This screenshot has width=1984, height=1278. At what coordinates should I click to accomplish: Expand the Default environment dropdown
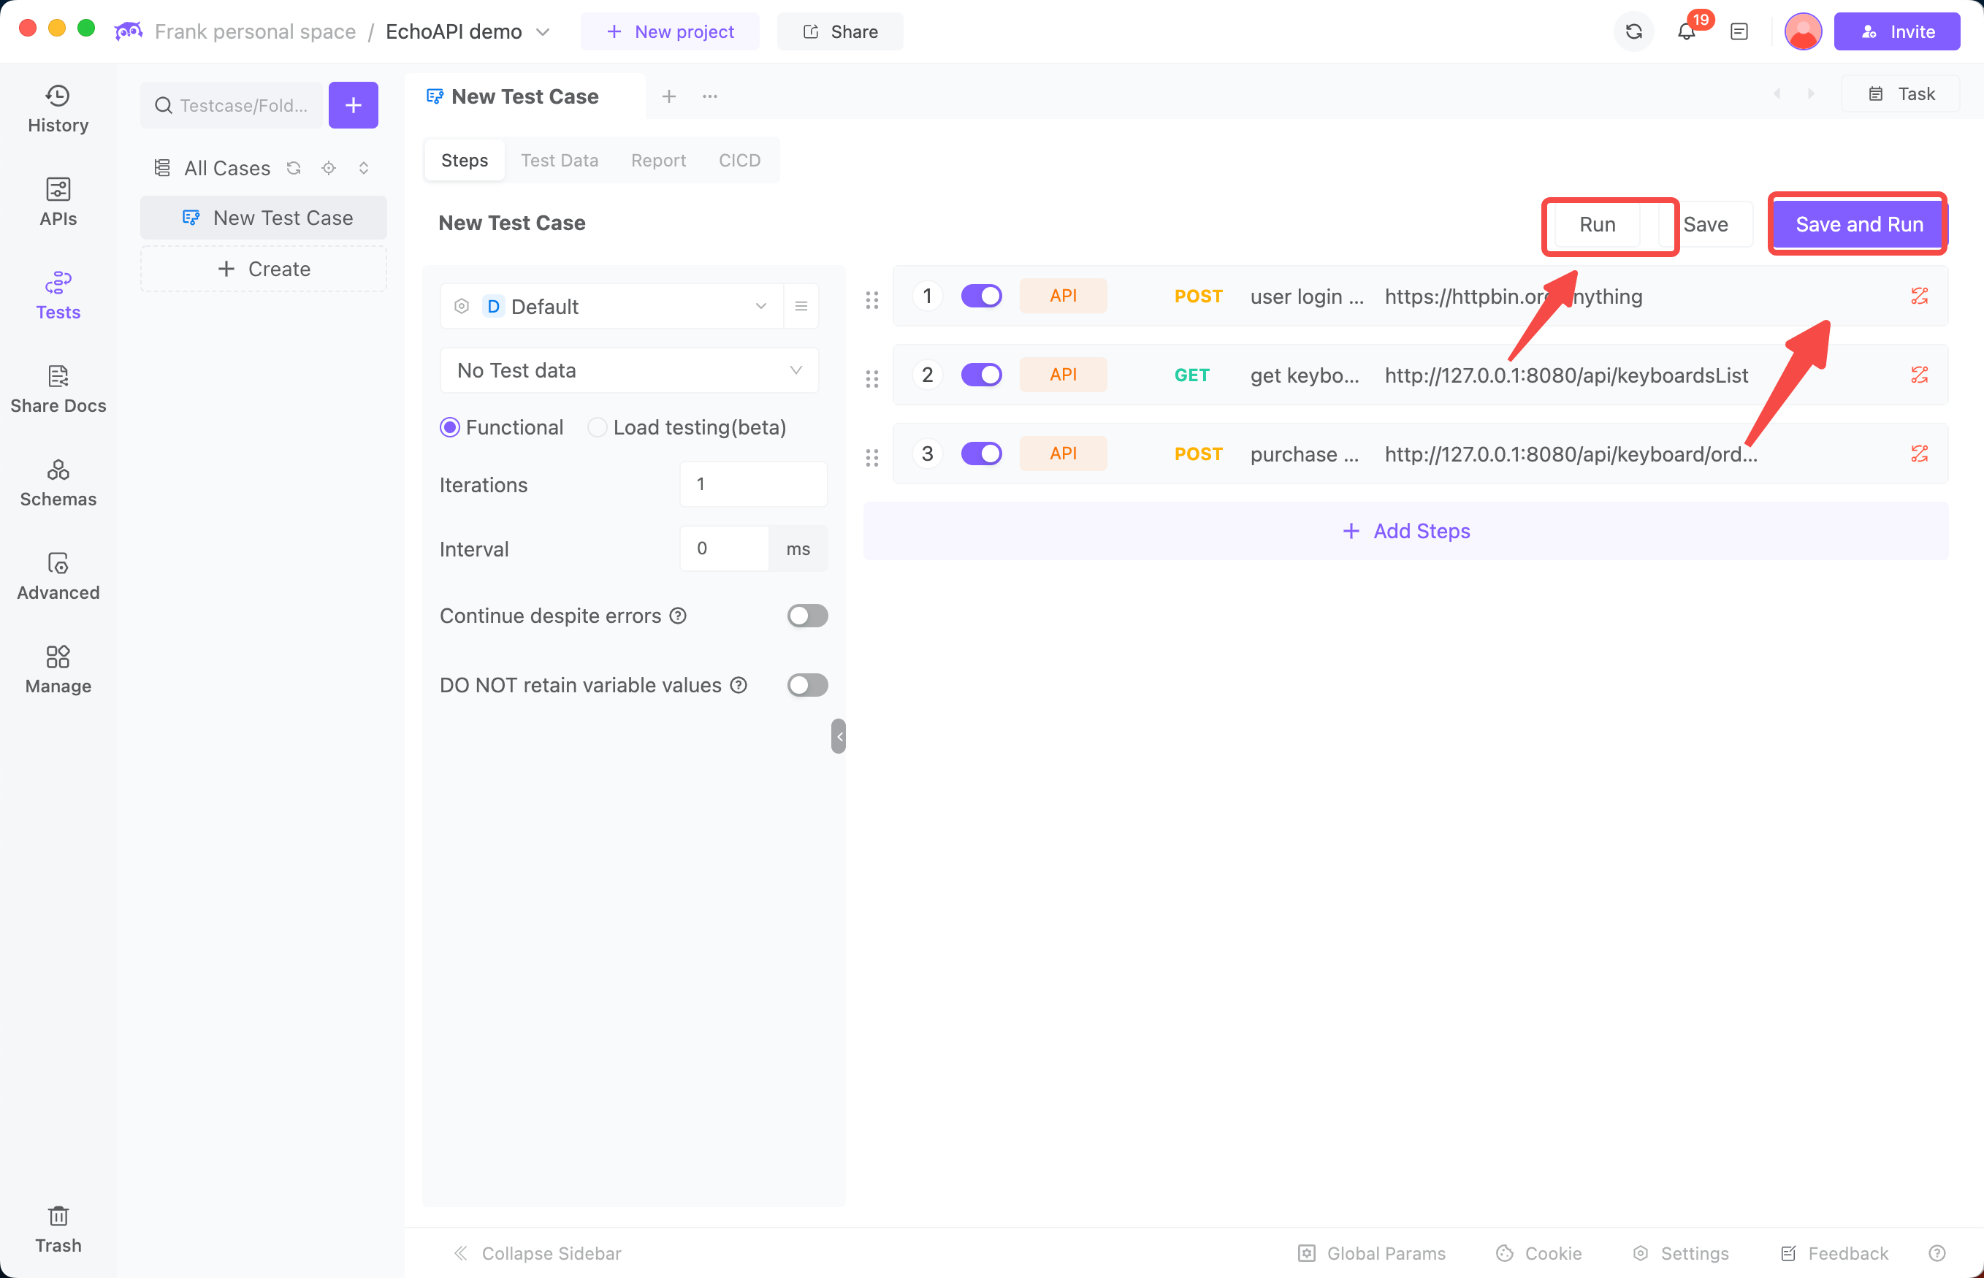[762, 307]
